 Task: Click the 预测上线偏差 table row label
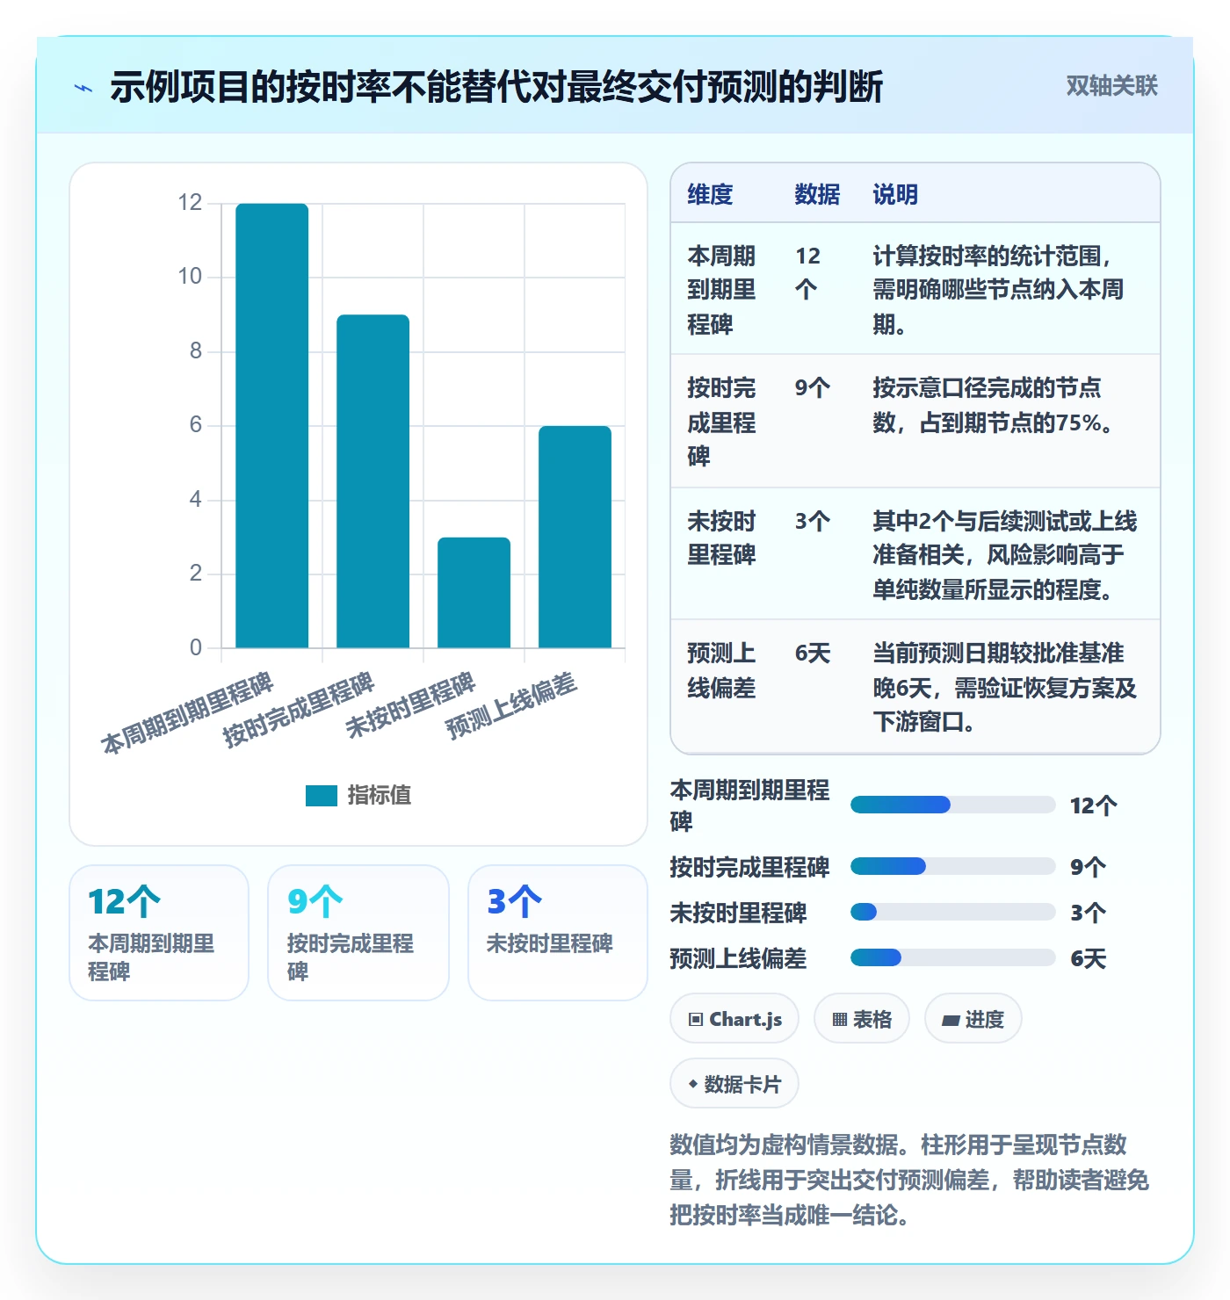721,670
